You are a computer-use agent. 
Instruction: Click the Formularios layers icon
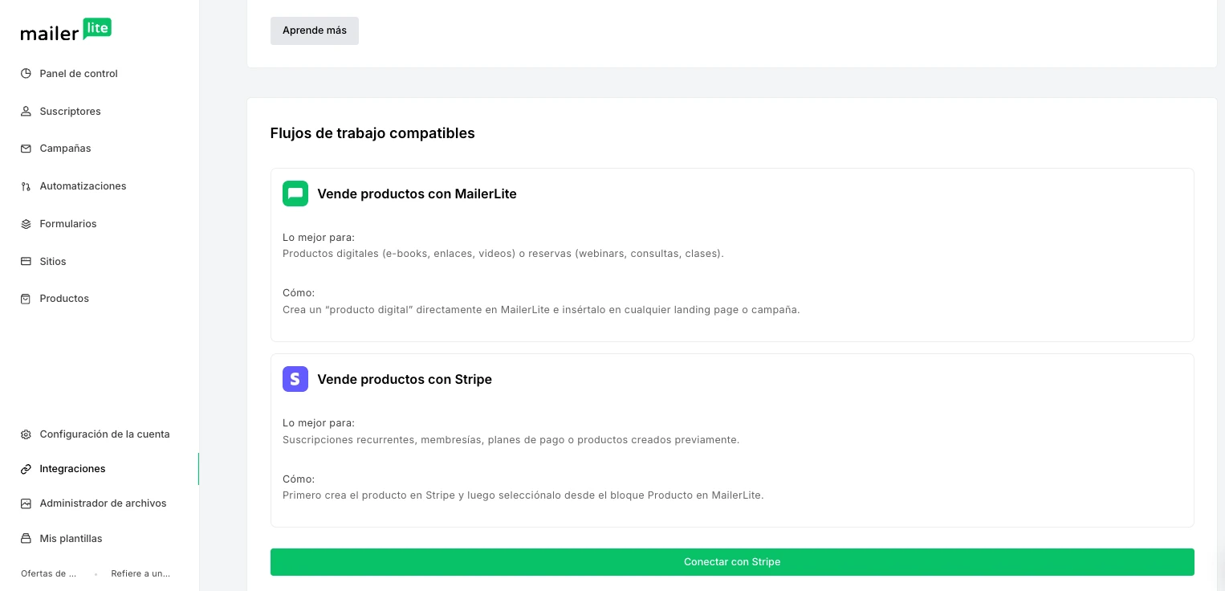26,224
